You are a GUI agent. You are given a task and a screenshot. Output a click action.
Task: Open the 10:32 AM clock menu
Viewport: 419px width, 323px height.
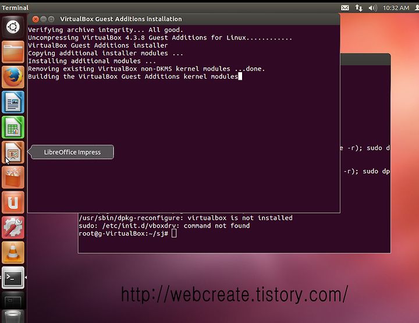[396, 8]
